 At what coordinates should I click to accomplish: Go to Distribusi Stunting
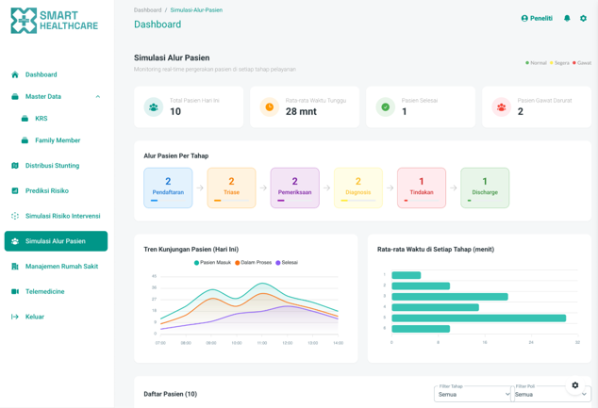(56, 166)
